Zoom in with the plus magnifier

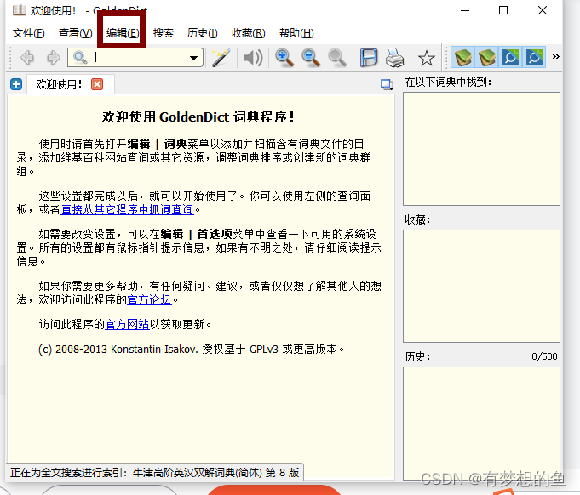pyautogui.click(x=284, y=58)
